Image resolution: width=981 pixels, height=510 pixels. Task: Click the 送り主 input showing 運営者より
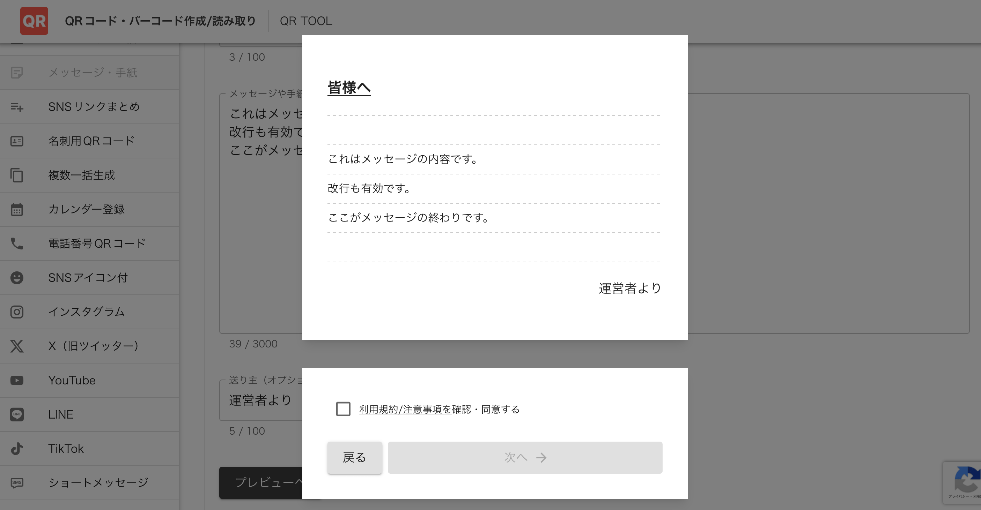259,400
